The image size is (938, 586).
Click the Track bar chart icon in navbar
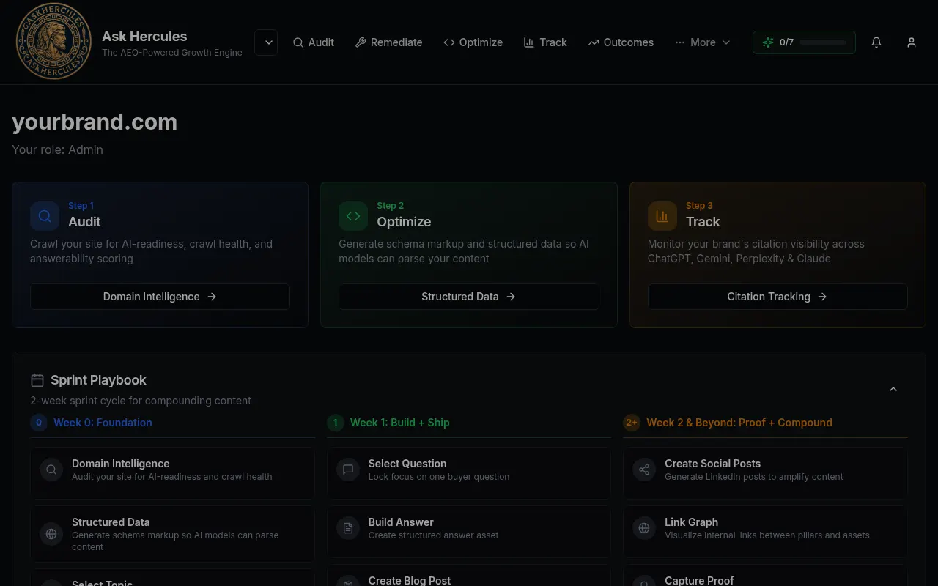(x=529, y=42)
